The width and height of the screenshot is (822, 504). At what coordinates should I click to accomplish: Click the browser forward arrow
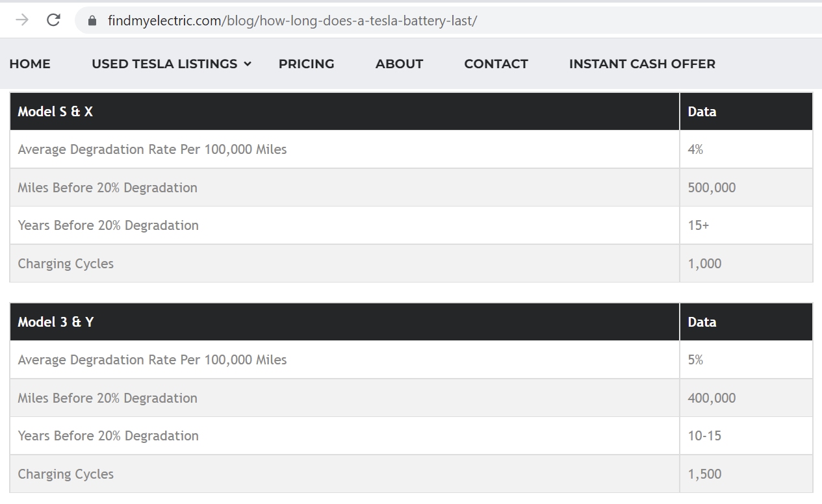(22, 20)
